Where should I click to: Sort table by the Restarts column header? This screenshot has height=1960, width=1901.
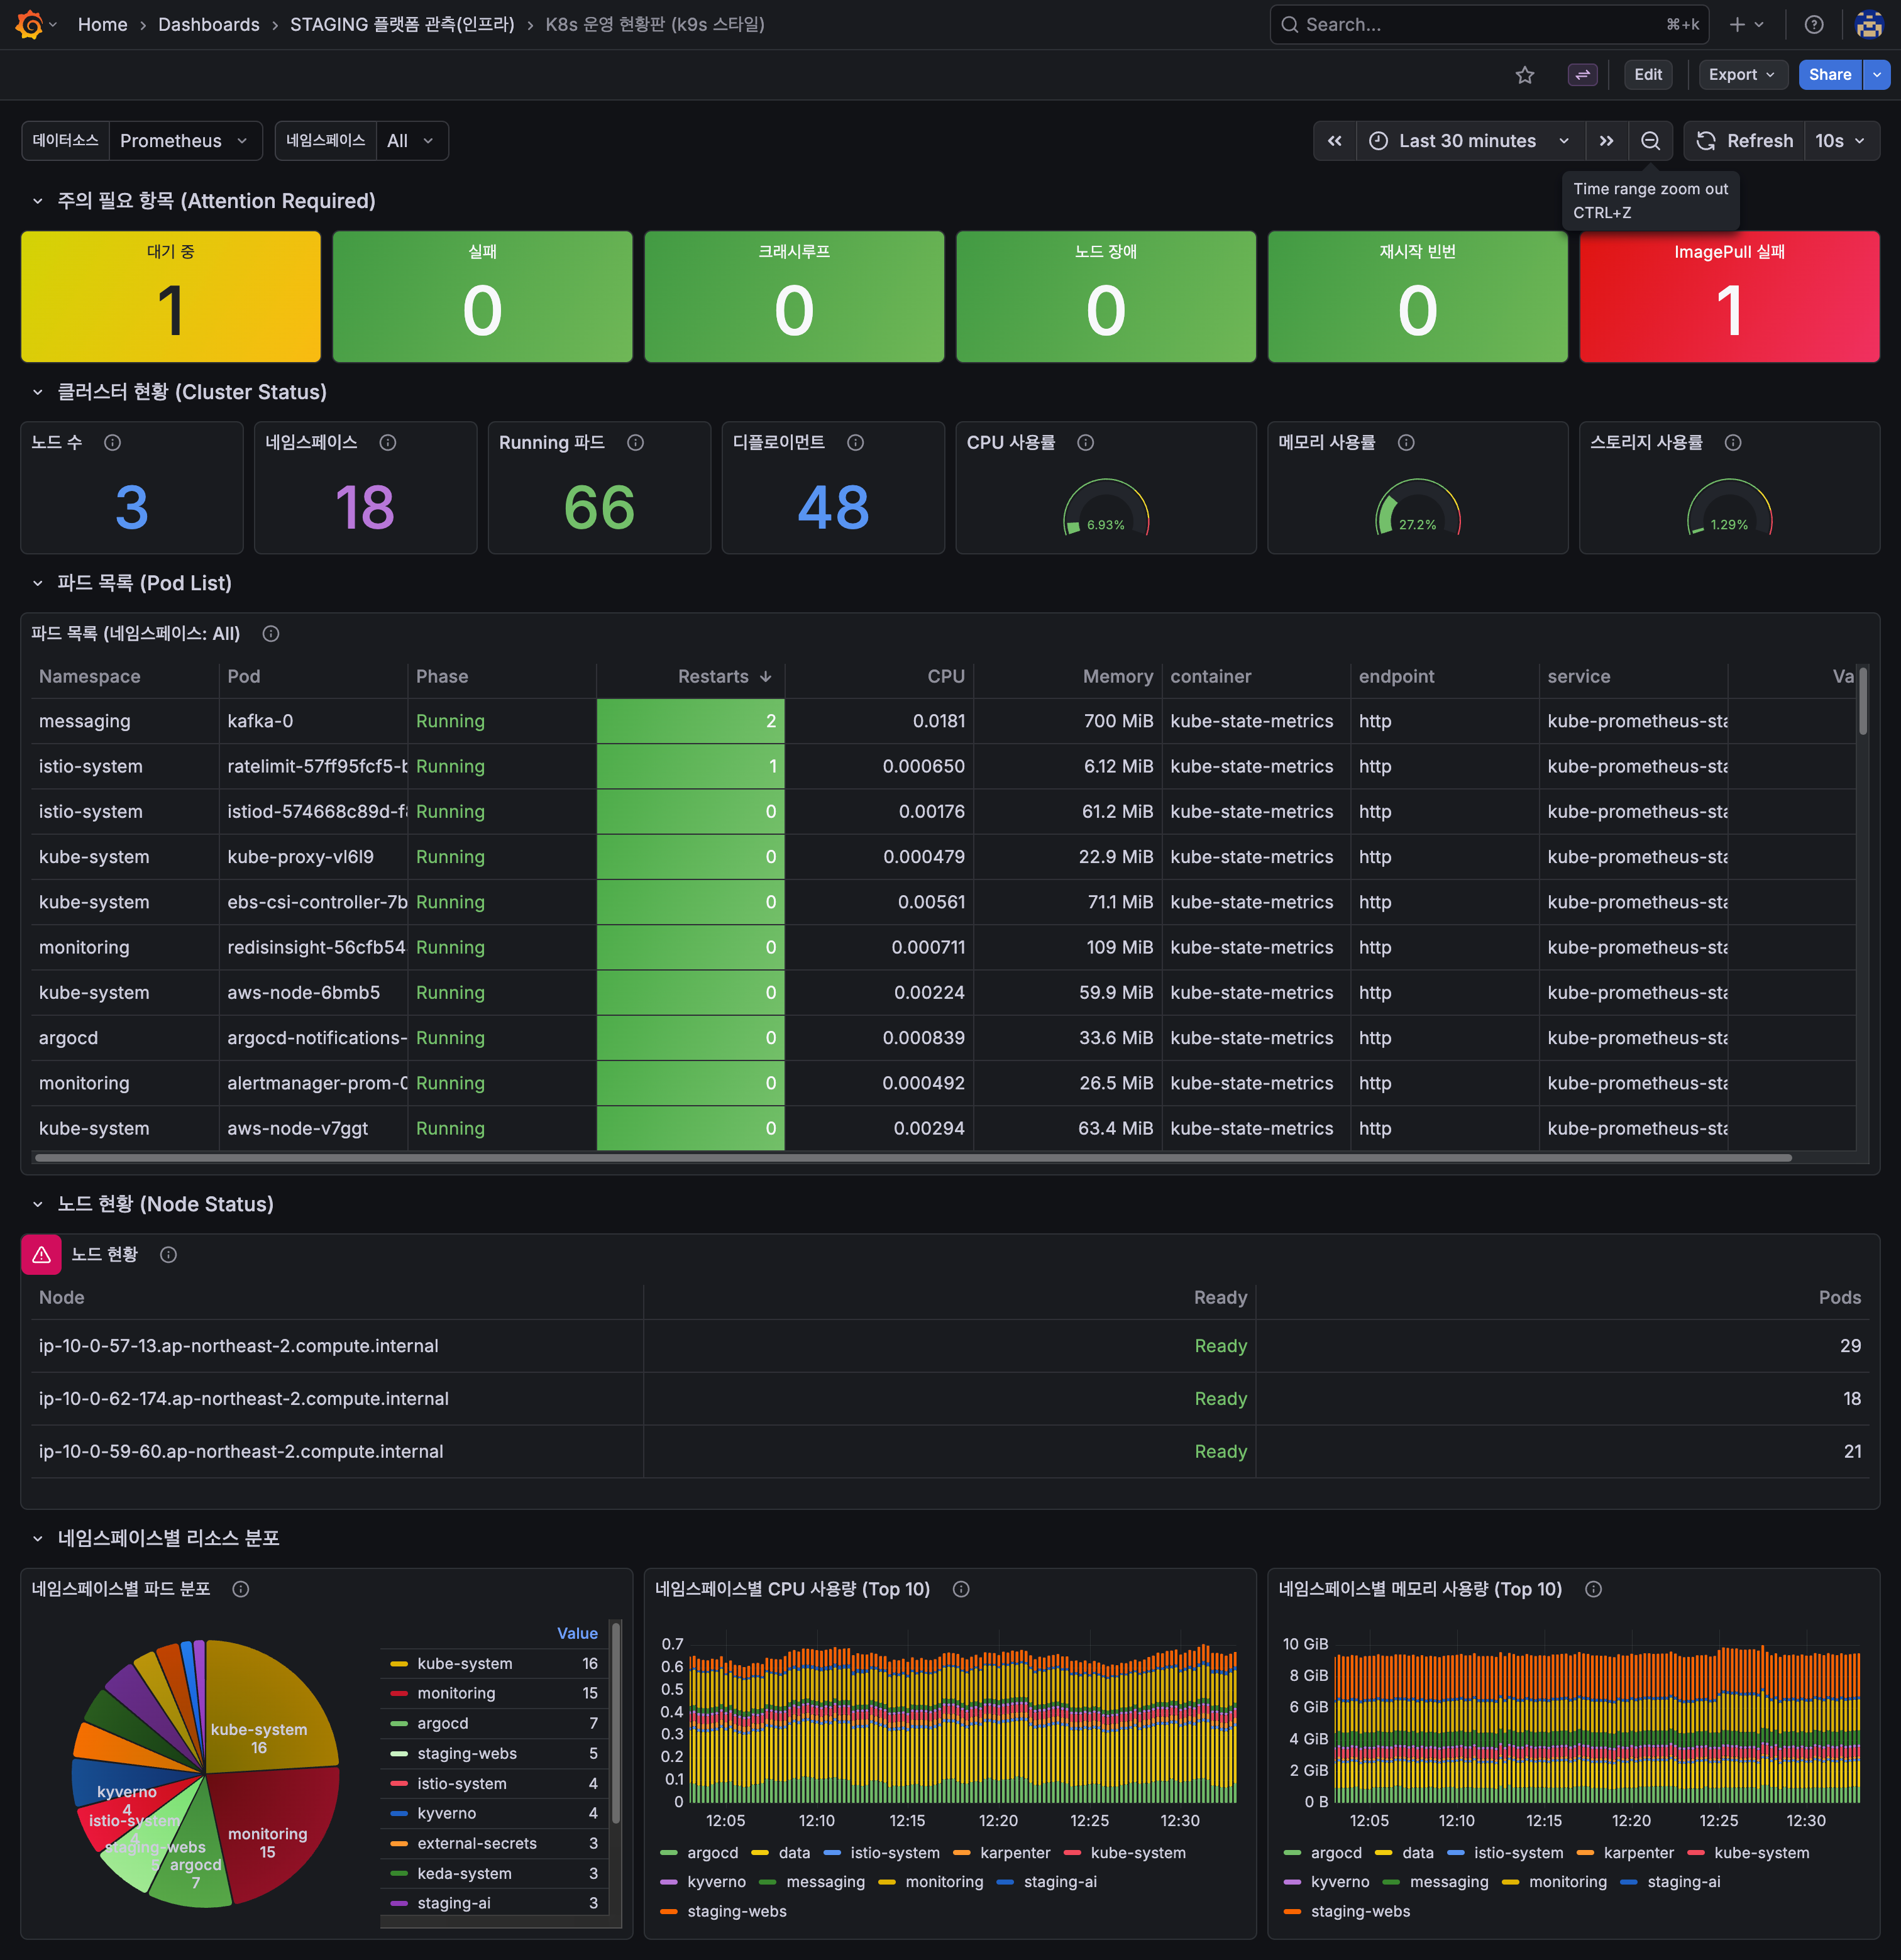tap(713, 676)
